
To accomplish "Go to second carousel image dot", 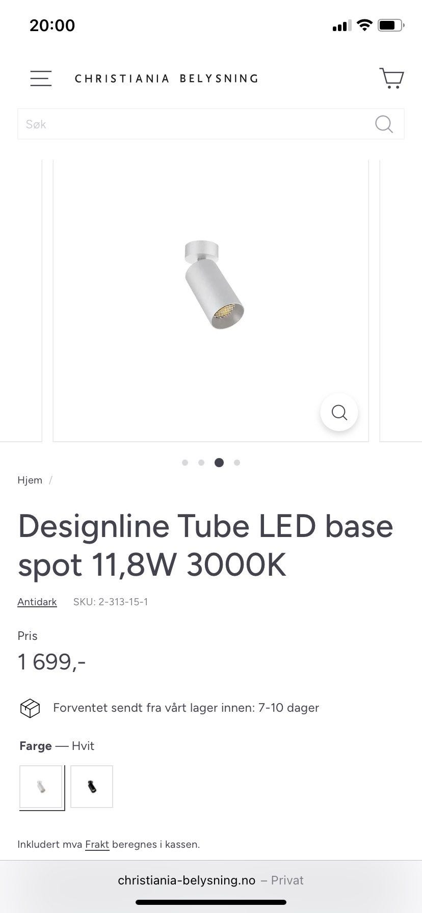I will pos(201,463).
